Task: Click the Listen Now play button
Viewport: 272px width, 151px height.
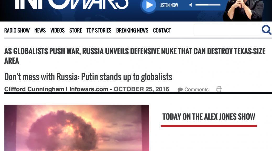Action: tap(149, 6)
